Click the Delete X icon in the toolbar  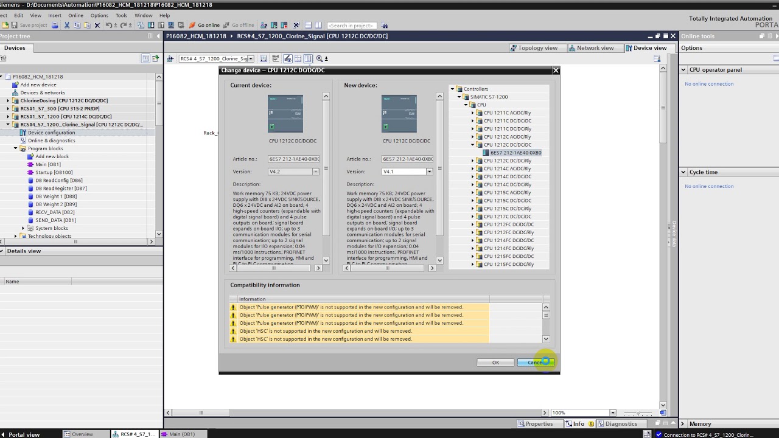coord(97,25)
